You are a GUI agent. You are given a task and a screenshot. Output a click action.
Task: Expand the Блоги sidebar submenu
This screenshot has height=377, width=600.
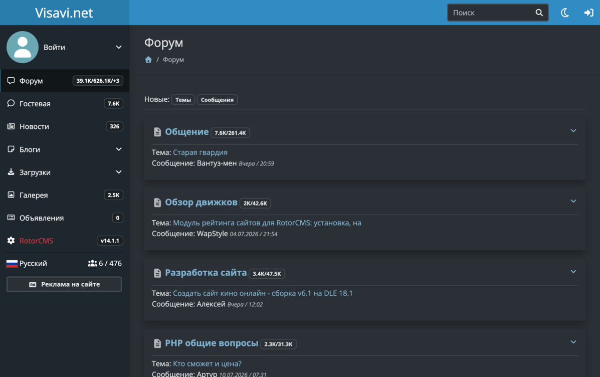pyautogui.click(x=119, y=149)
